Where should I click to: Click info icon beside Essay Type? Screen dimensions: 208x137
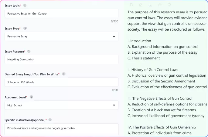(x=25, y=28)
